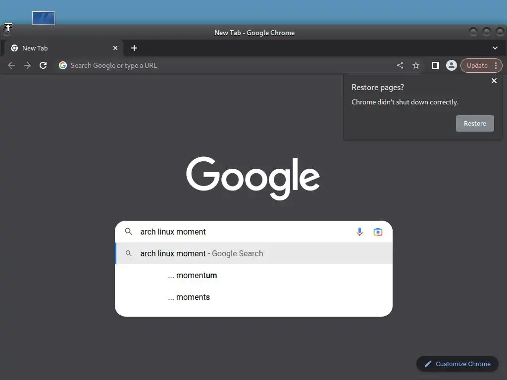Viewport: 507px width, 380px height.
Task: Click the Google icon in address bar
Action: tap(63, 66)
